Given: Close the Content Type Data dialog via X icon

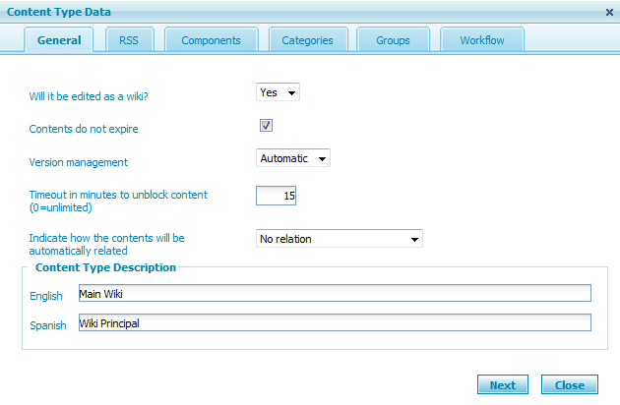Looking at the screenshot, I should pos(609,12).
